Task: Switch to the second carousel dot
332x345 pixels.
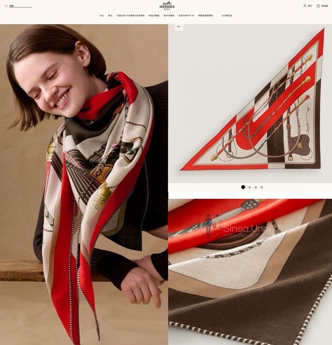Action: pos(250,187)
